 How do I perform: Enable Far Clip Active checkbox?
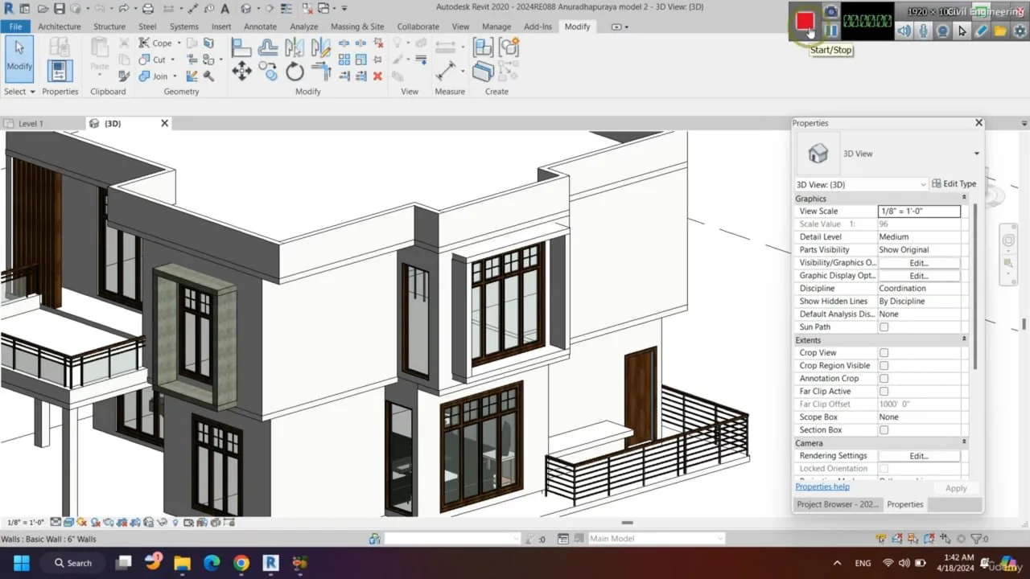(884, 392)
